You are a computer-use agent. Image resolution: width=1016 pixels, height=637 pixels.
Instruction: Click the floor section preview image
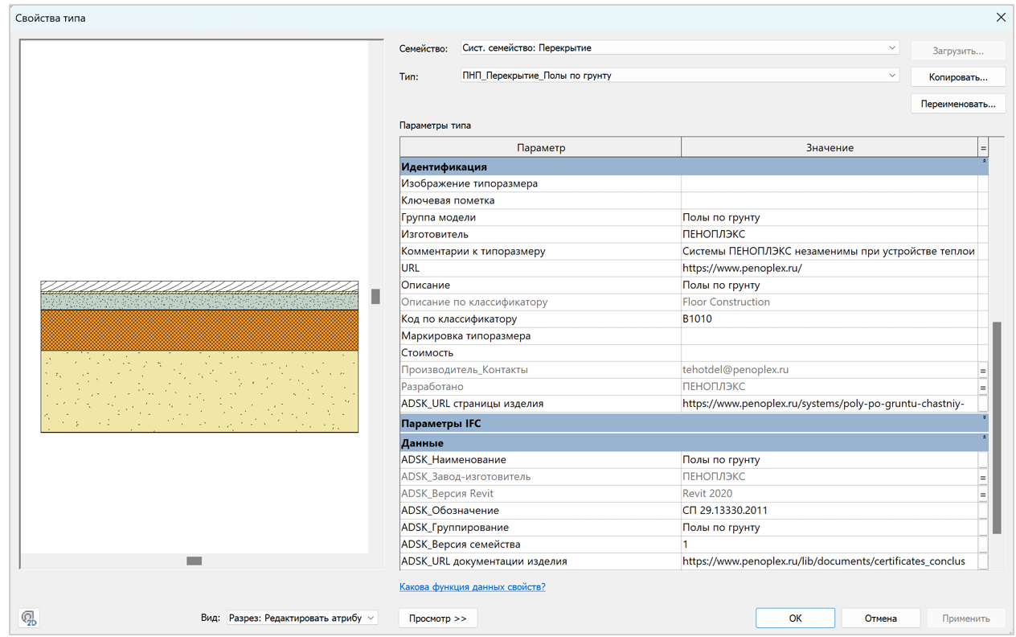199,357
